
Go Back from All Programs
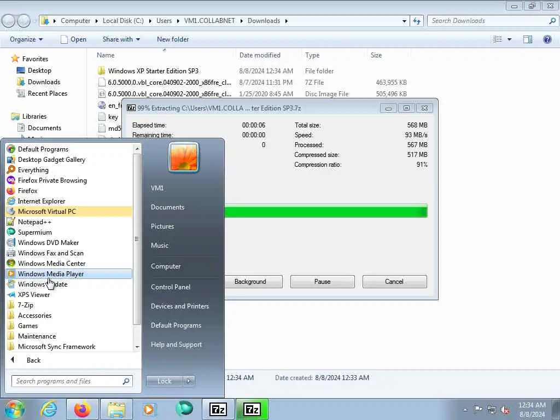33,360
